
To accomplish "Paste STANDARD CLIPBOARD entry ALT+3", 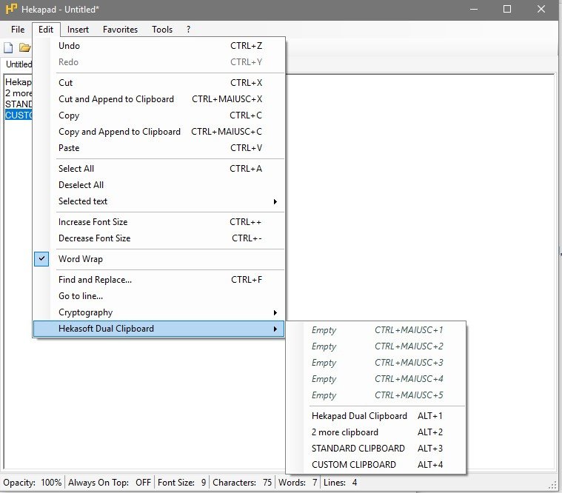I will pyautogui.click(x=376, y=448).
